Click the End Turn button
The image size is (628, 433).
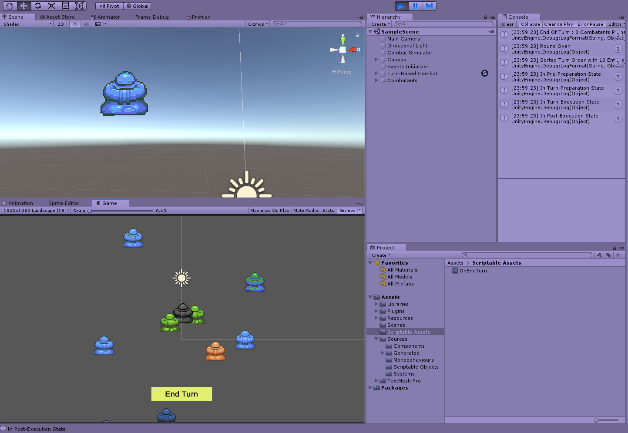click(181, 394)
